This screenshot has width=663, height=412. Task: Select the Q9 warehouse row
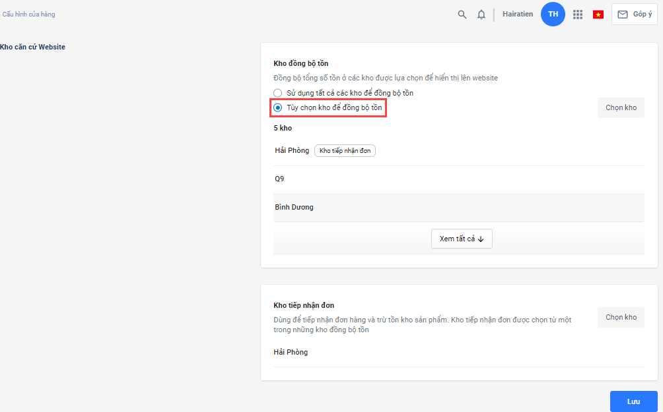click(280, 179)
